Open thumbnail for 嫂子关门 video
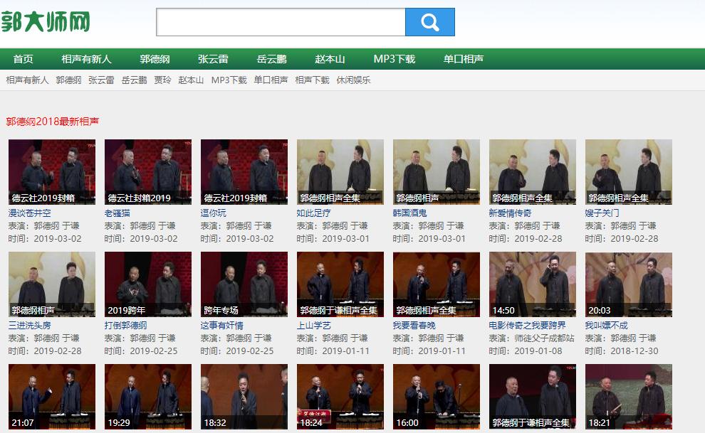The image size is (705, 433). [629, 172]
